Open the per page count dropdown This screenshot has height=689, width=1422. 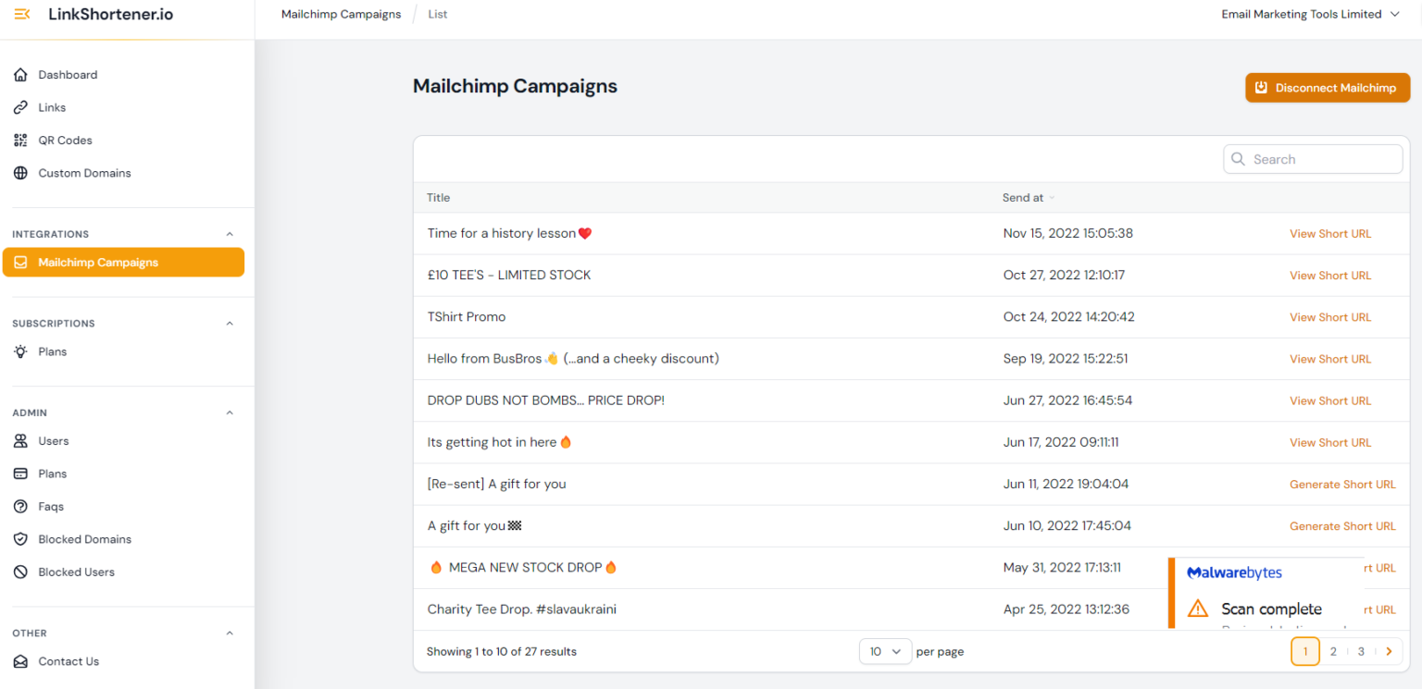(x=885, y=652)
